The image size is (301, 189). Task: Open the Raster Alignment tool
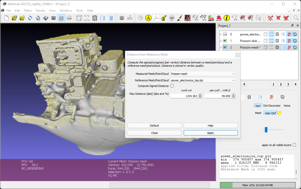172,18
